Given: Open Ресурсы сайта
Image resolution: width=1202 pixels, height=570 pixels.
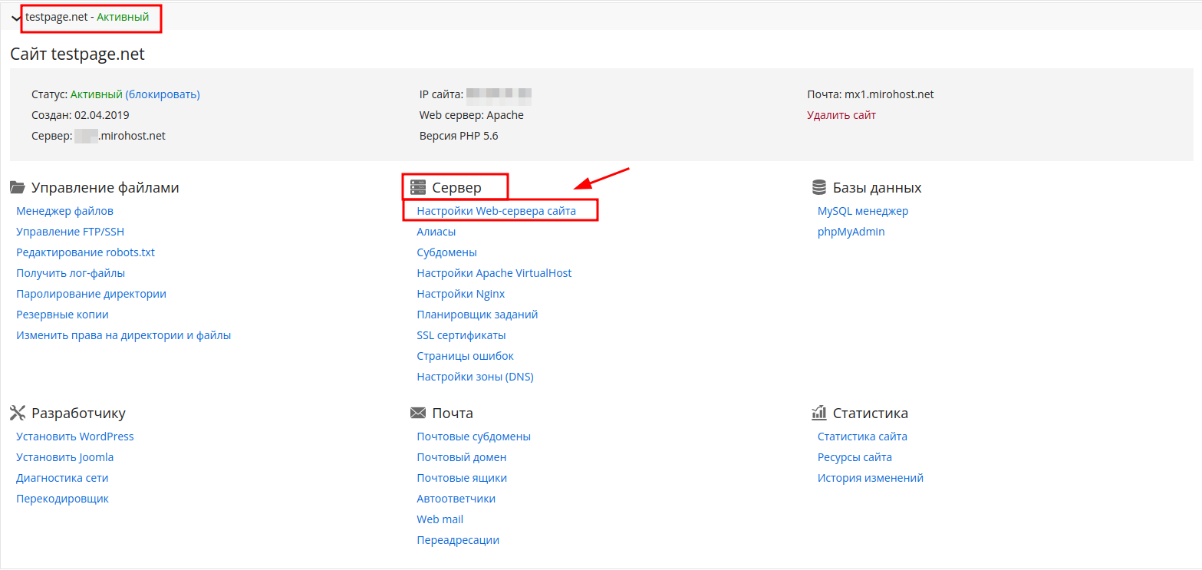Looking at the screenshot, I should coord(855,457).
